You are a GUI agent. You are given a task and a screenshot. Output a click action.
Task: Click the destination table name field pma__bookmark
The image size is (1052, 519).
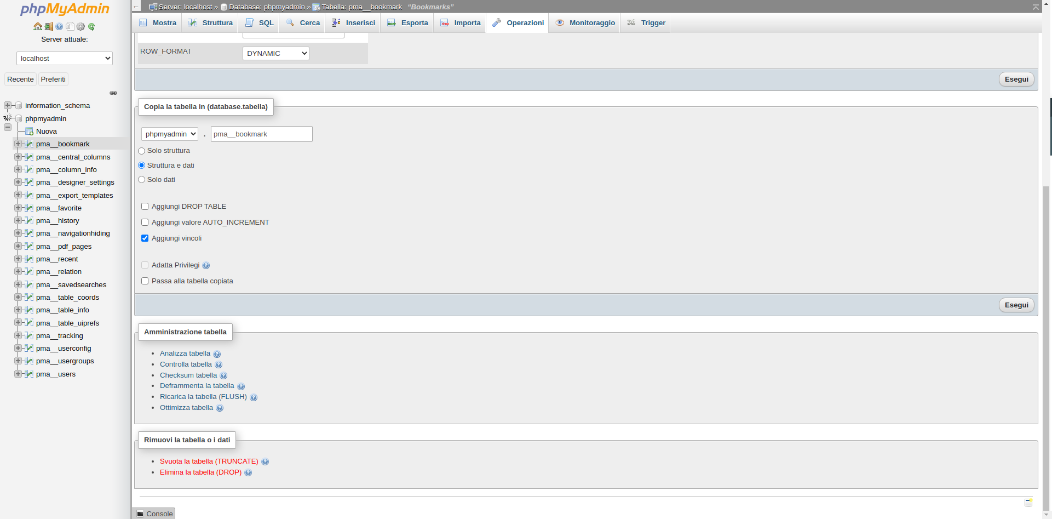click(261, 134)
